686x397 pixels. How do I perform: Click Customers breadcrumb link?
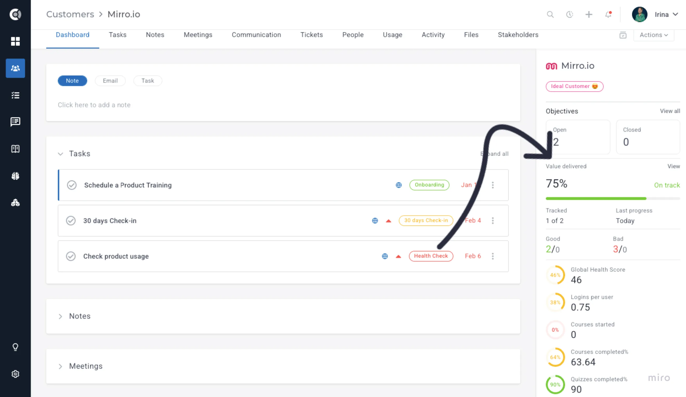click(x=70, y=14)
